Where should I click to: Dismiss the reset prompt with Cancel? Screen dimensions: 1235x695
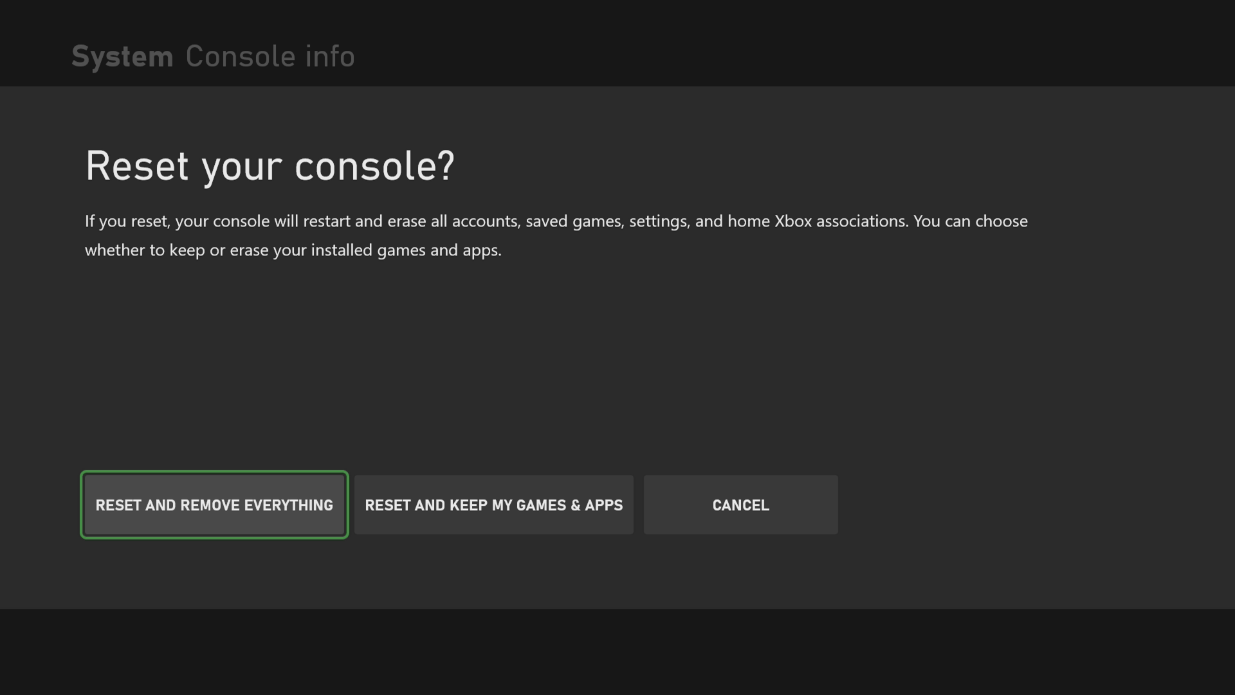tap(740, 505)
